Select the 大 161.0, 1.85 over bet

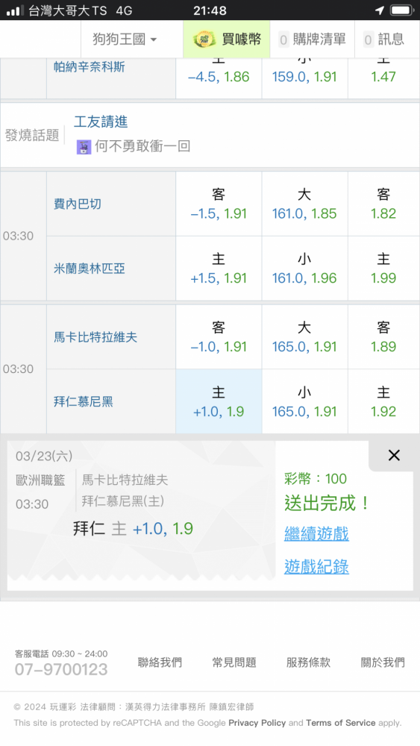point(304,204)
